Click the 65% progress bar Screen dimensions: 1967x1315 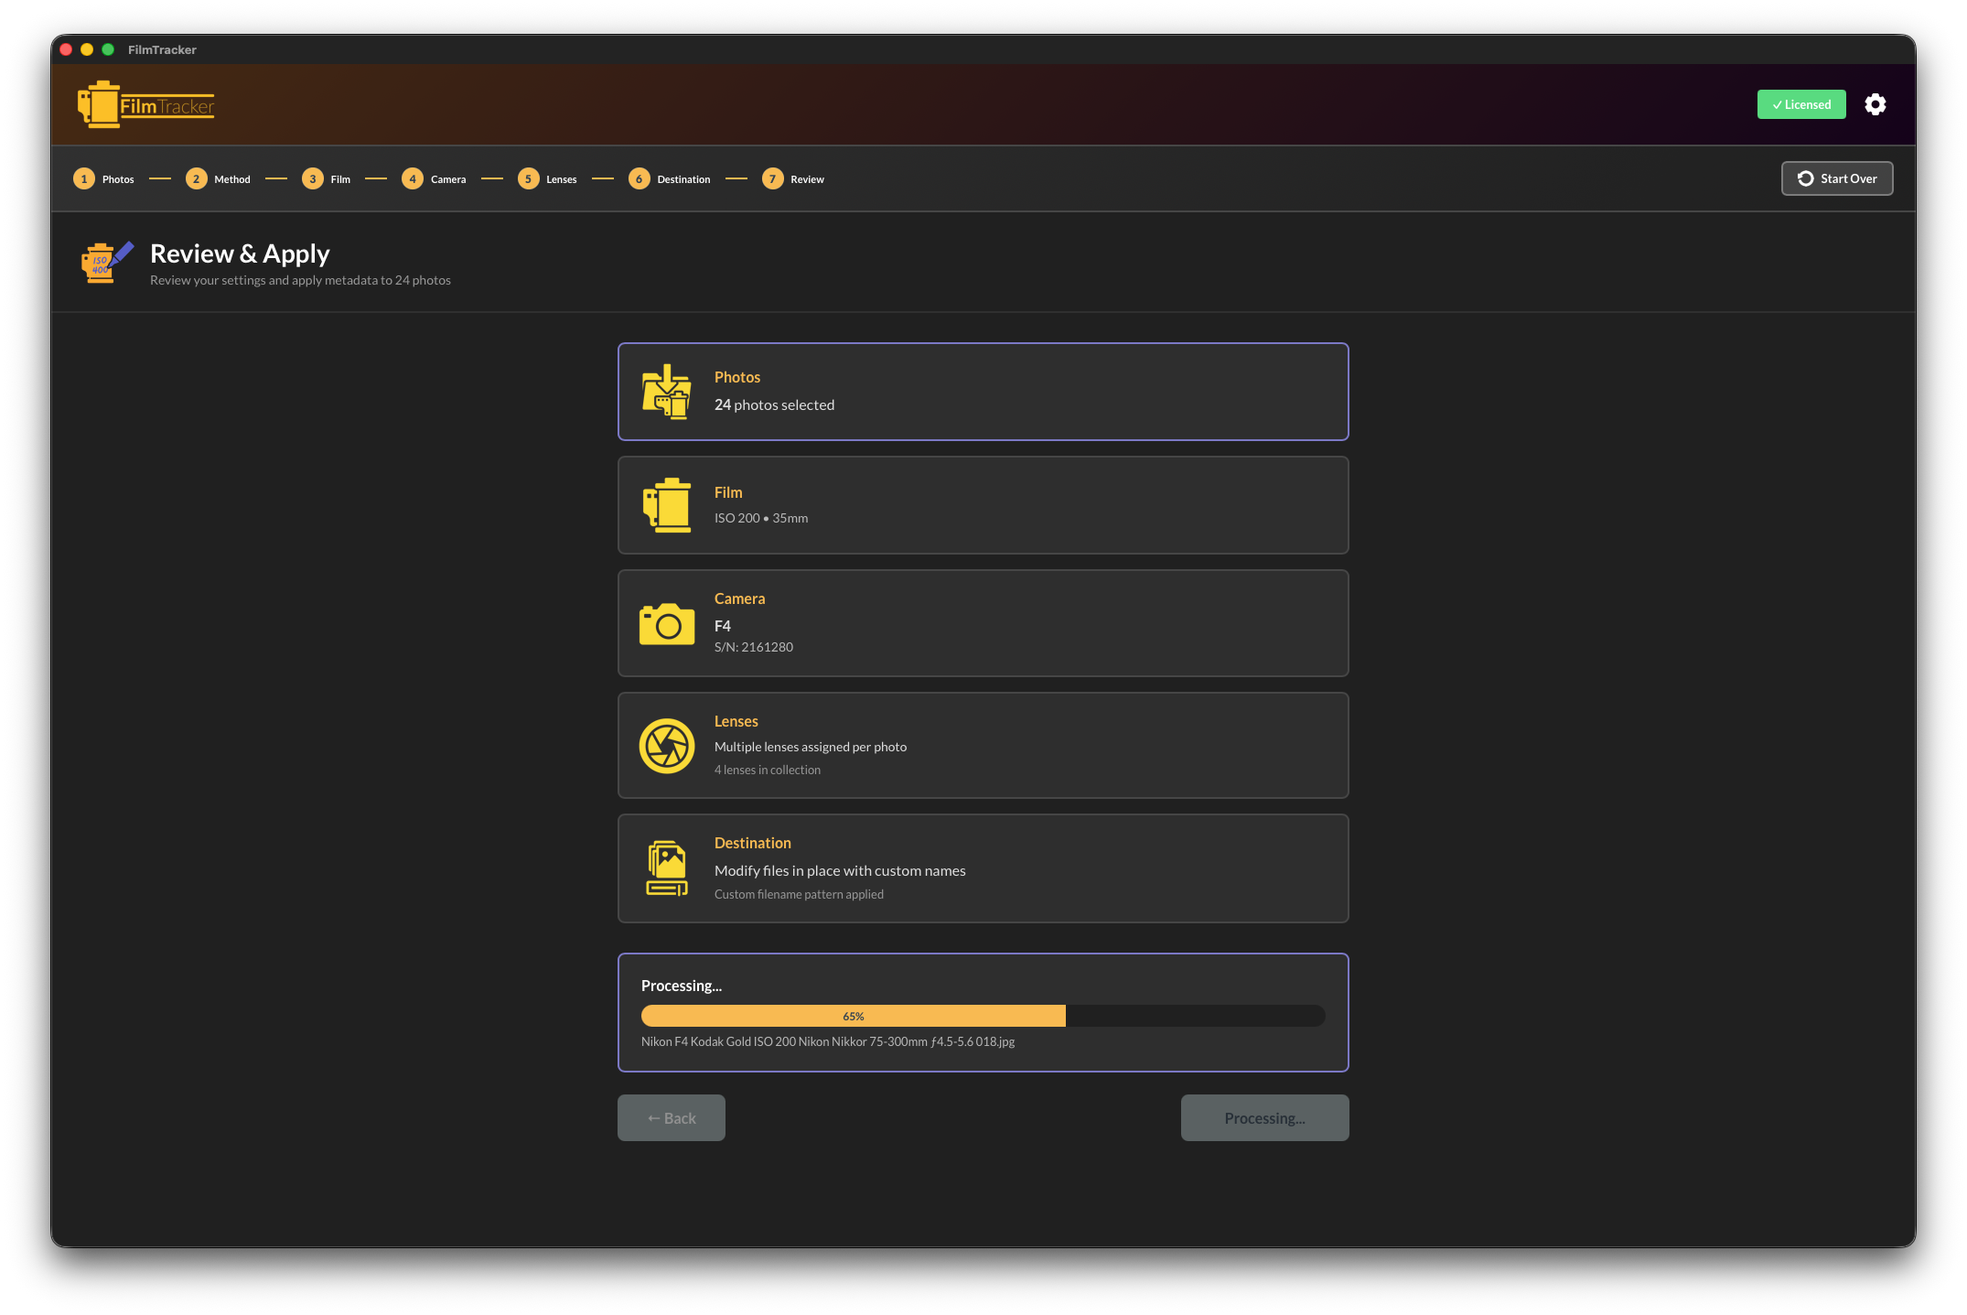point(983,1016)
